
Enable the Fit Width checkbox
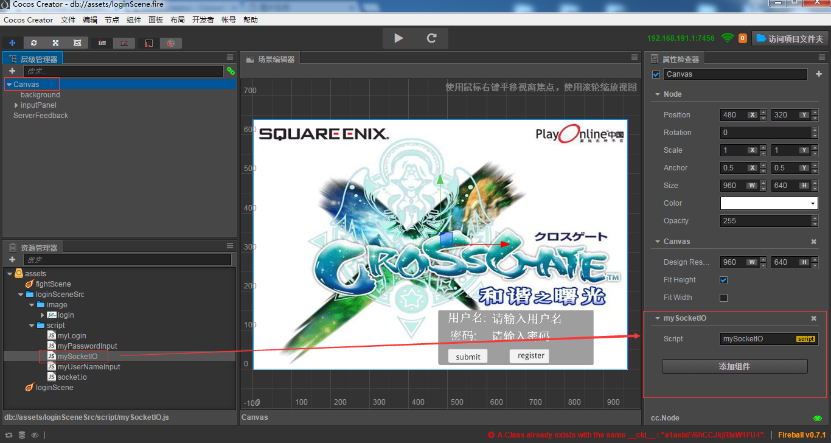coord(724,298)
